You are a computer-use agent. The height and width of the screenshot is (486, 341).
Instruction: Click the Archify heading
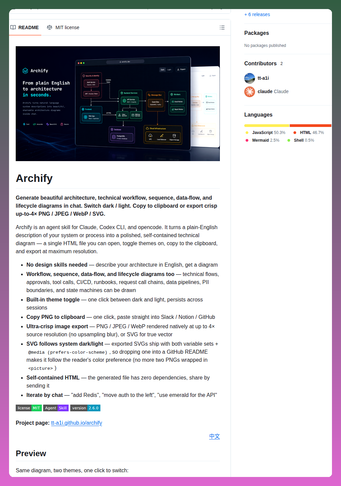pos(34,178)
